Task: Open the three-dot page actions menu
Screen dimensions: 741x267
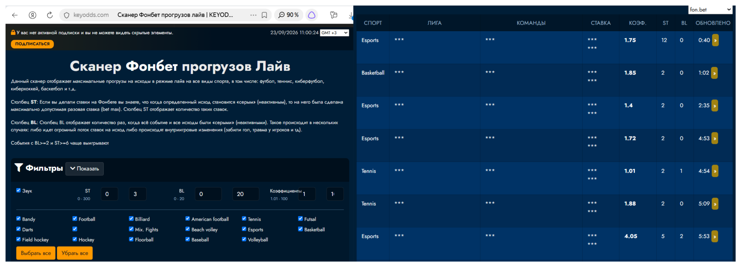Action: 253,15
